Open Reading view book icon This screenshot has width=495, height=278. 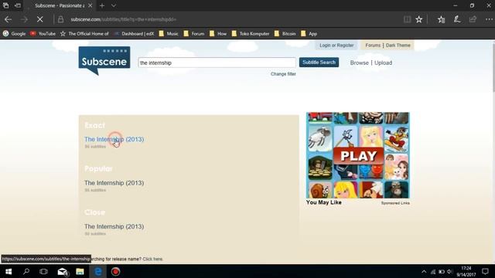(x=407, y=19)
